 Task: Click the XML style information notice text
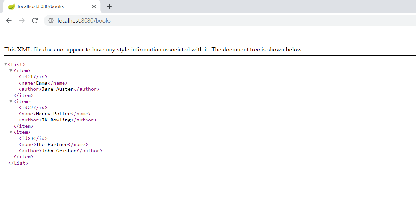coord(153,50)
